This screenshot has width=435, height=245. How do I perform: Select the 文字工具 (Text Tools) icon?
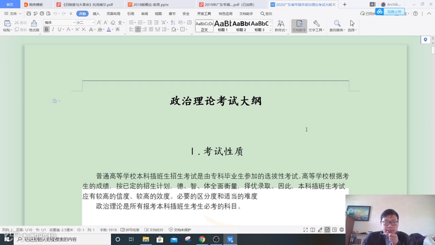coord(317,25)
